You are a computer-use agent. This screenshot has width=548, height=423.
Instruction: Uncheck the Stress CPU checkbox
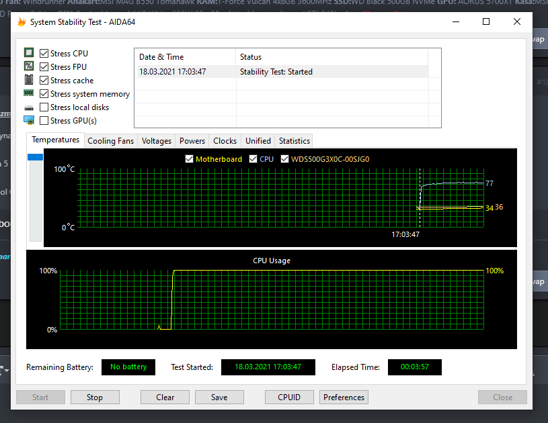tap(44, 53)
